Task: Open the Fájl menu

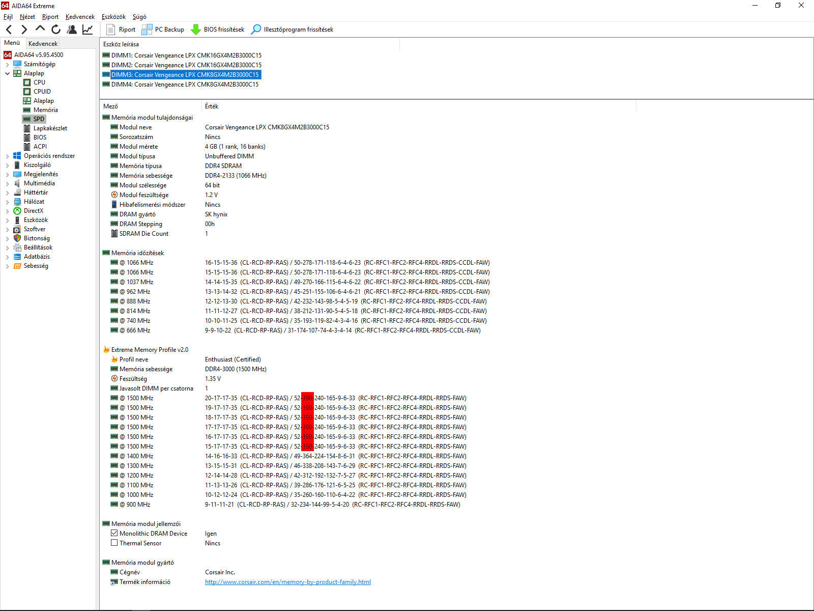Action: [x=8, y=17]
